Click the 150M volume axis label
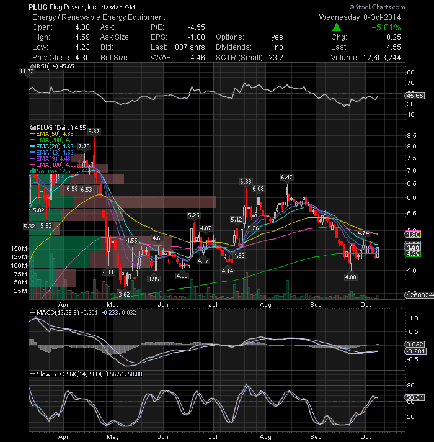Viewport: 434px width, 442px height. (x=19, y=249)
